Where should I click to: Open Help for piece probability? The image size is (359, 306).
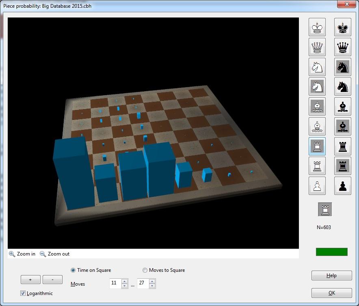pos(331,275)
